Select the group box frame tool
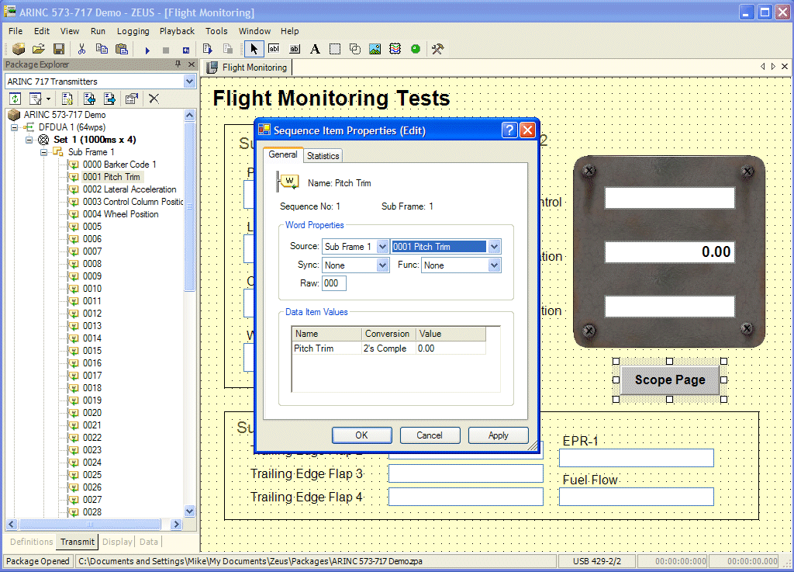 (x=335, y=49)
